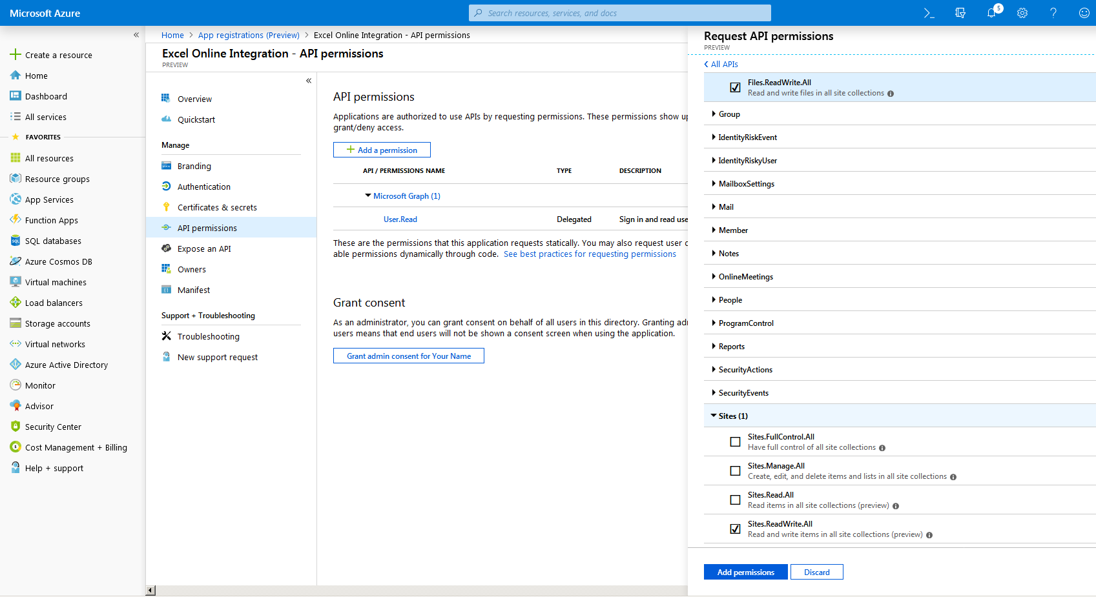Click Grant admin consent for Your Name
Screen dimensions: 1096x597
tap(408, 356)
